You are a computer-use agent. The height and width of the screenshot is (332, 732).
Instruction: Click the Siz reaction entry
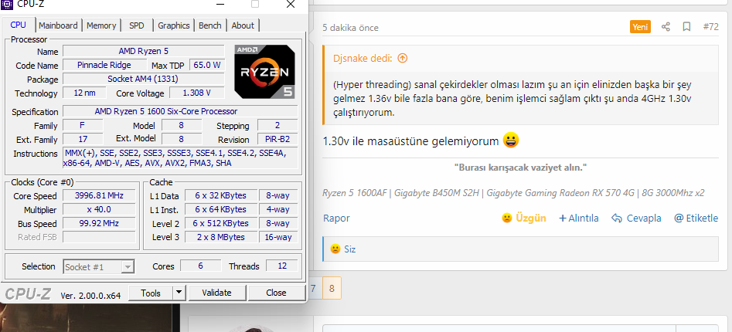coord(349,249)
